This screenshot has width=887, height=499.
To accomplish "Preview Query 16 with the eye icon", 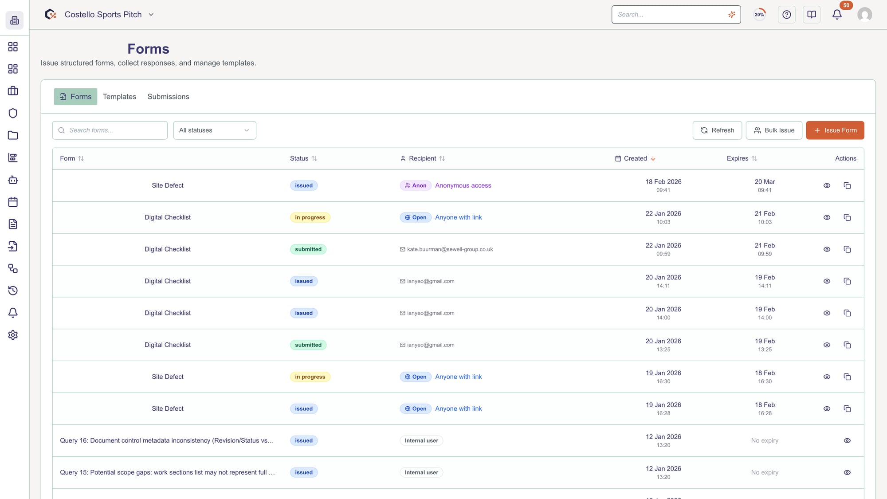I will tap(847, 440).
